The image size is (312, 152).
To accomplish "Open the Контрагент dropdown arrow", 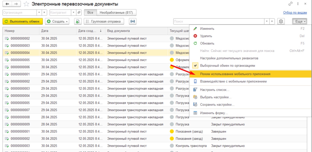I will click(x=74, y=12).
